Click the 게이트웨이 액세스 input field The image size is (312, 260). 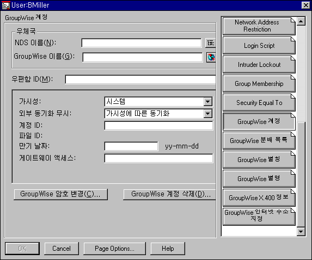(158, 158)
